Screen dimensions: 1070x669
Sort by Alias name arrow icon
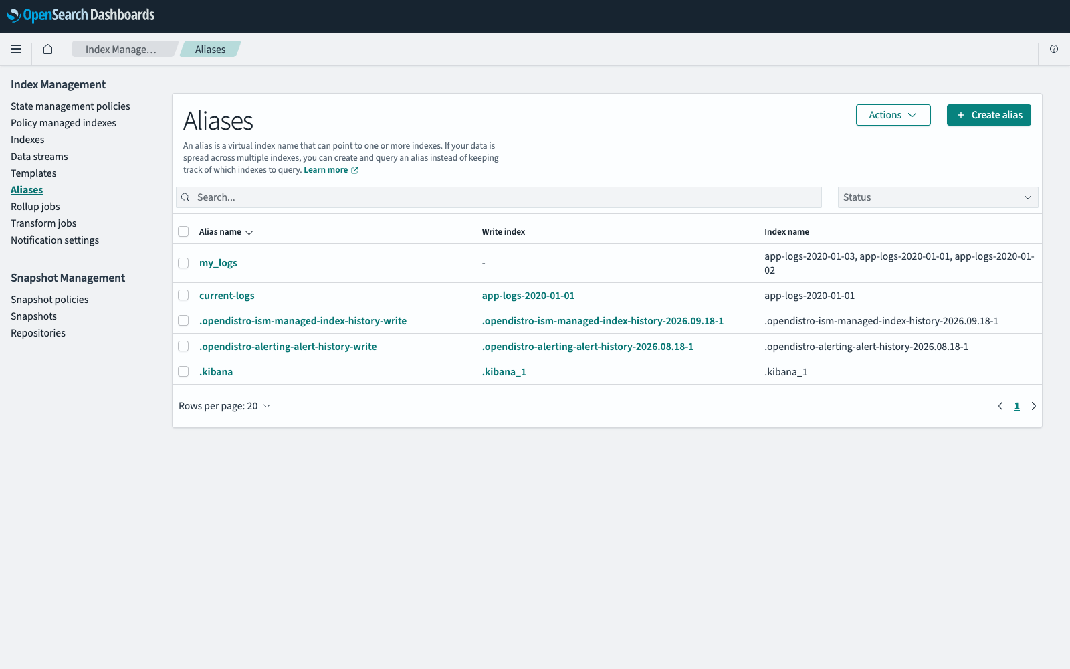[x=249, y=232]
